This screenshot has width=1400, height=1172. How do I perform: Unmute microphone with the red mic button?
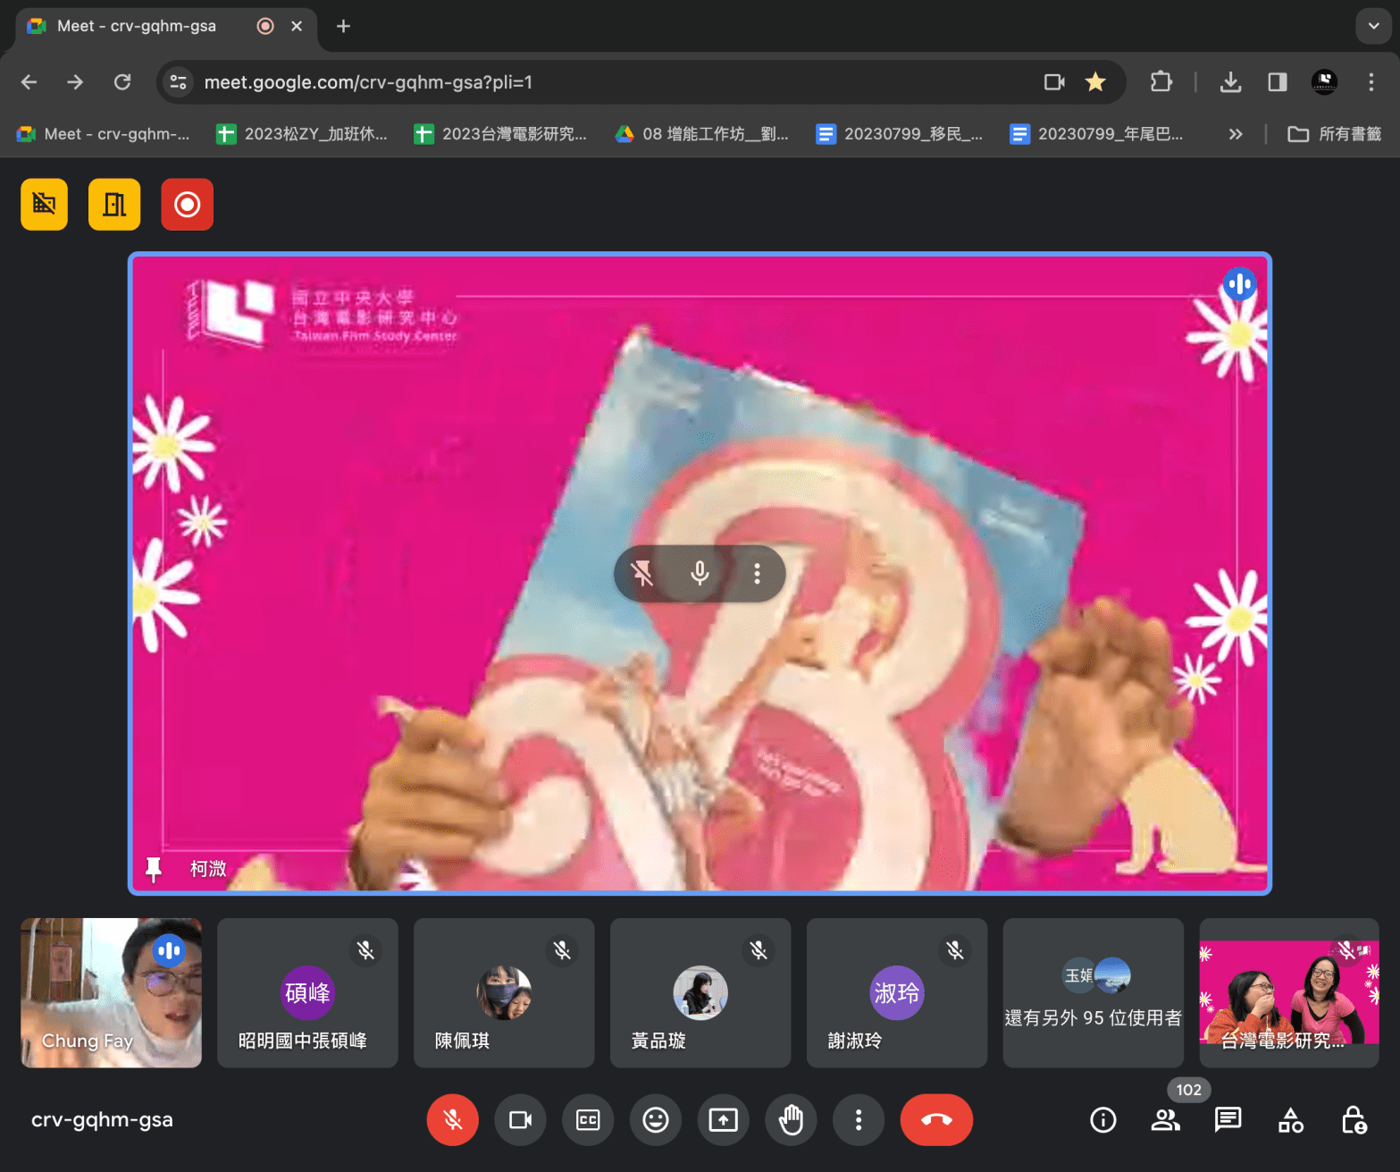(x=452, y=1119)
